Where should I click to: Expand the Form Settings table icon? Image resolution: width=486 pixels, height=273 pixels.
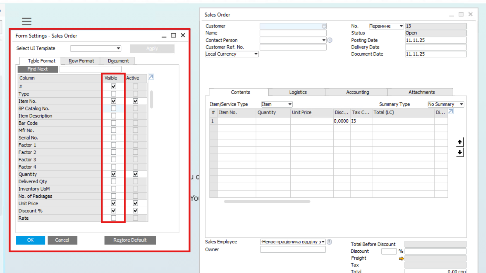(x=151, y=77)
